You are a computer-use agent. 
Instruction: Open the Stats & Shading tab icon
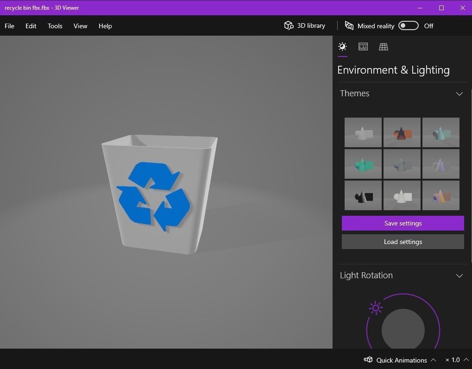[363, 47]
